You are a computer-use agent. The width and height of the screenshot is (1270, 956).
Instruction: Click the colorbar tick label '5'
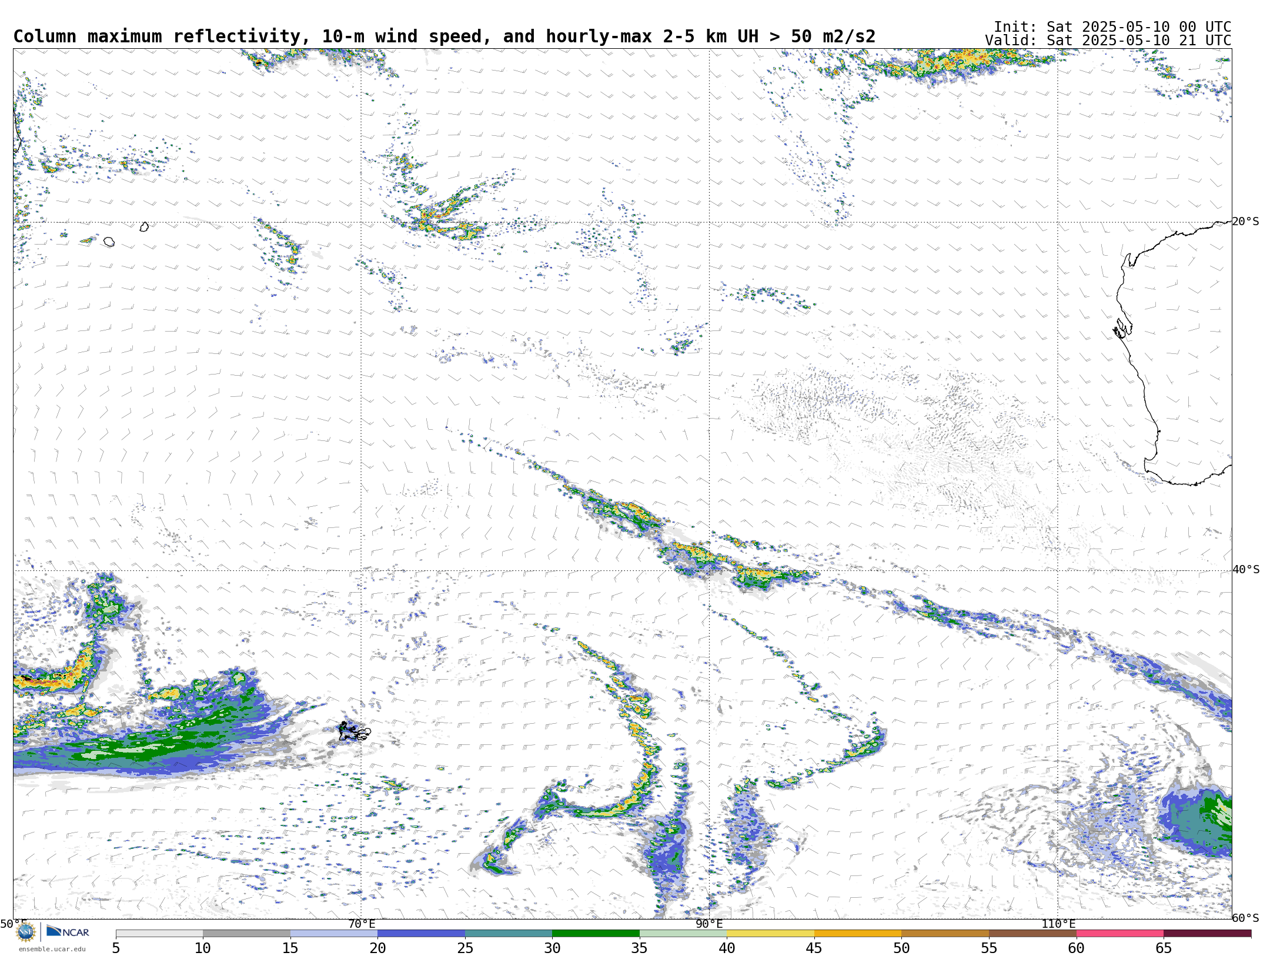116,948
